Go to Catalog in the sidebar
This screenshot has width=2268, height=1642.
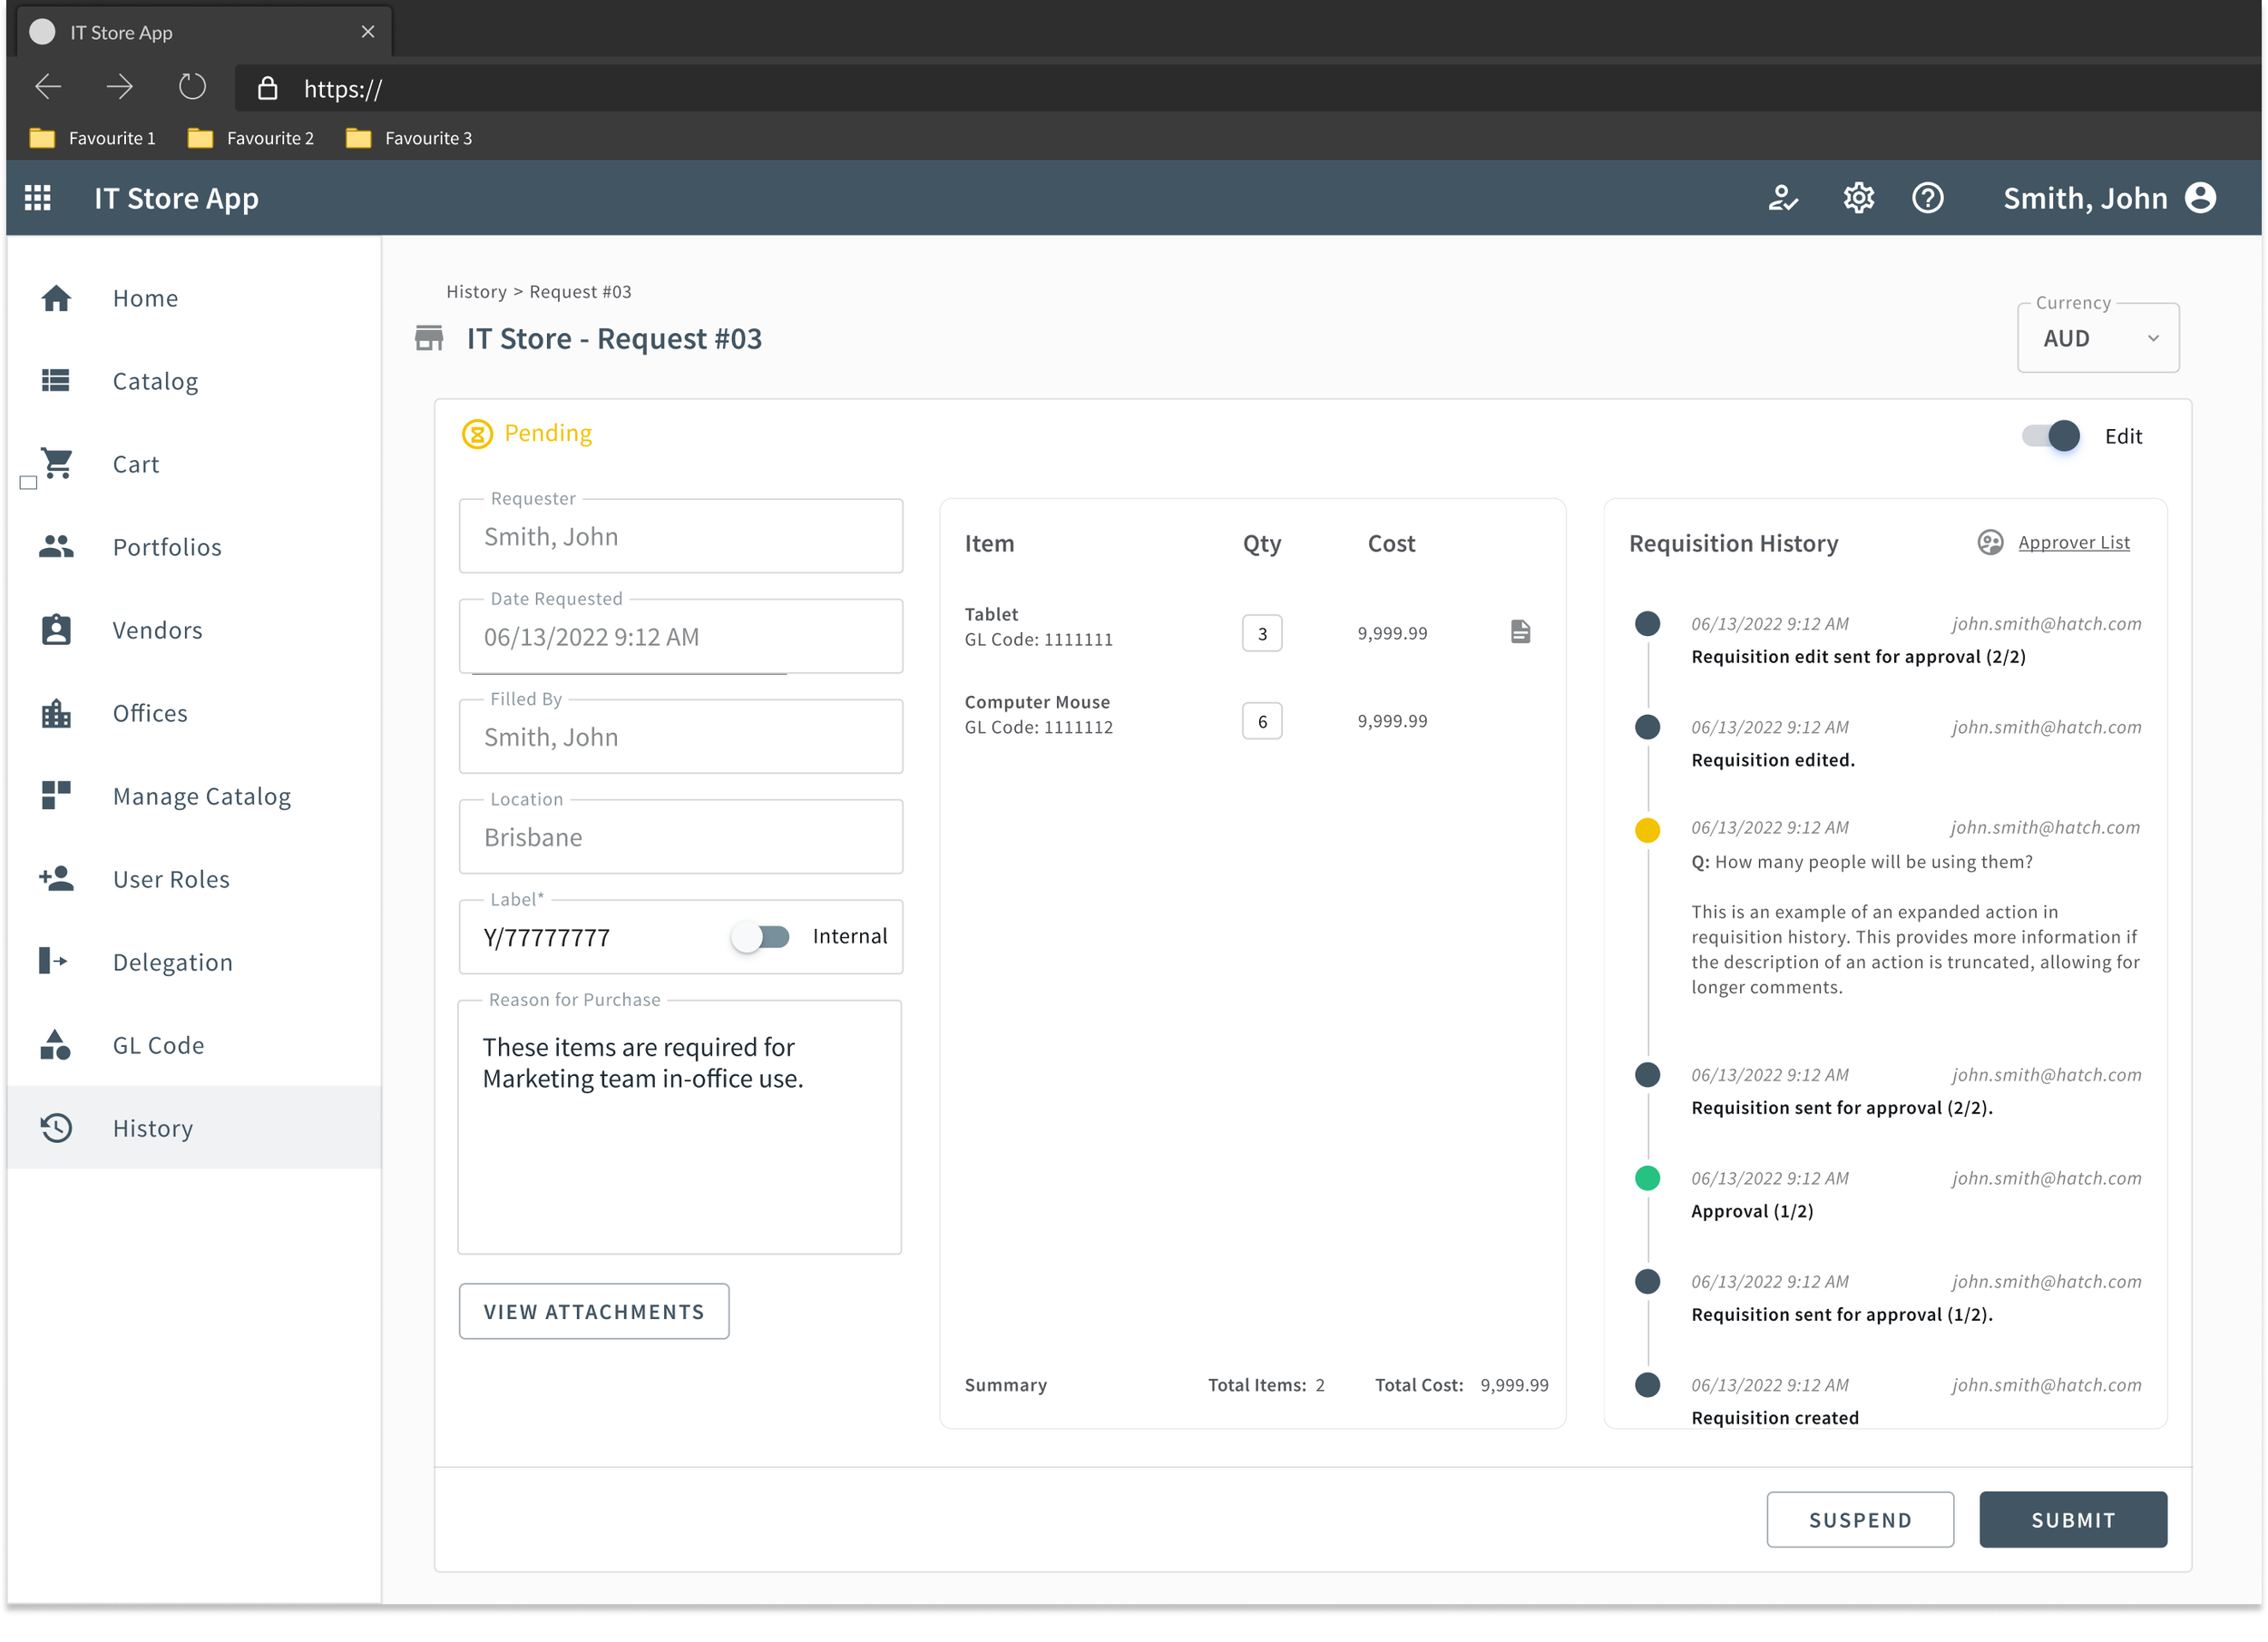click(x=155, y=381)
